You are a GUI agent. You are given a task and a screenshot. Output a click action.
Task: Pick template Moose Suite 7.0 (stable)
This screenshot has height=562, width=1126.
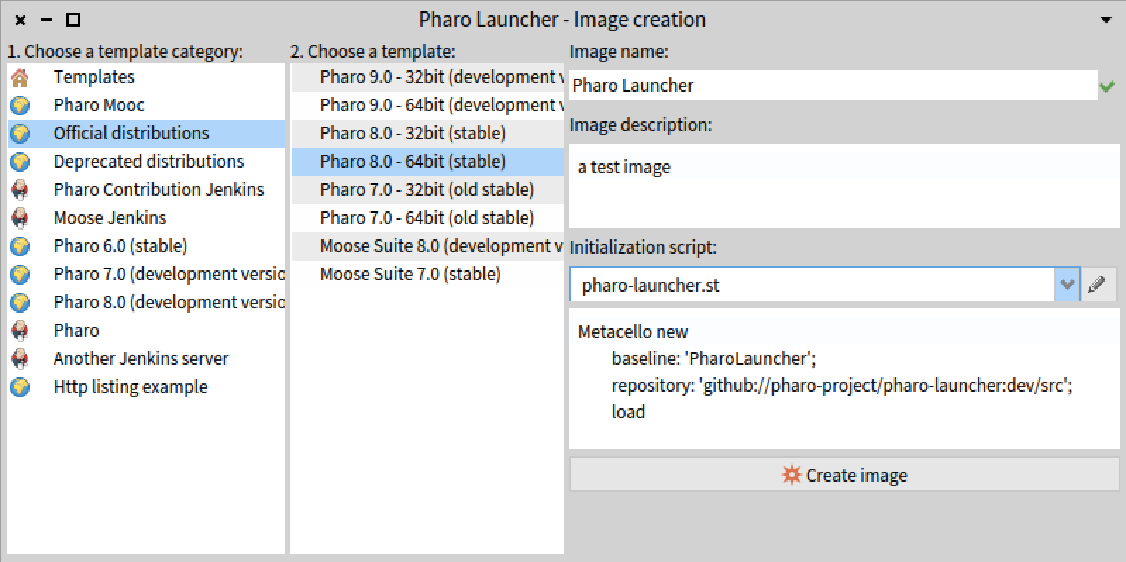coord(428,275)
